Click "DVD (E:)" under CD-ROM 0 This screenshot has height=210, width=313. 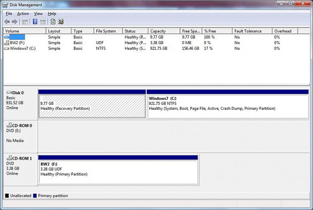(x=13, y=131)
